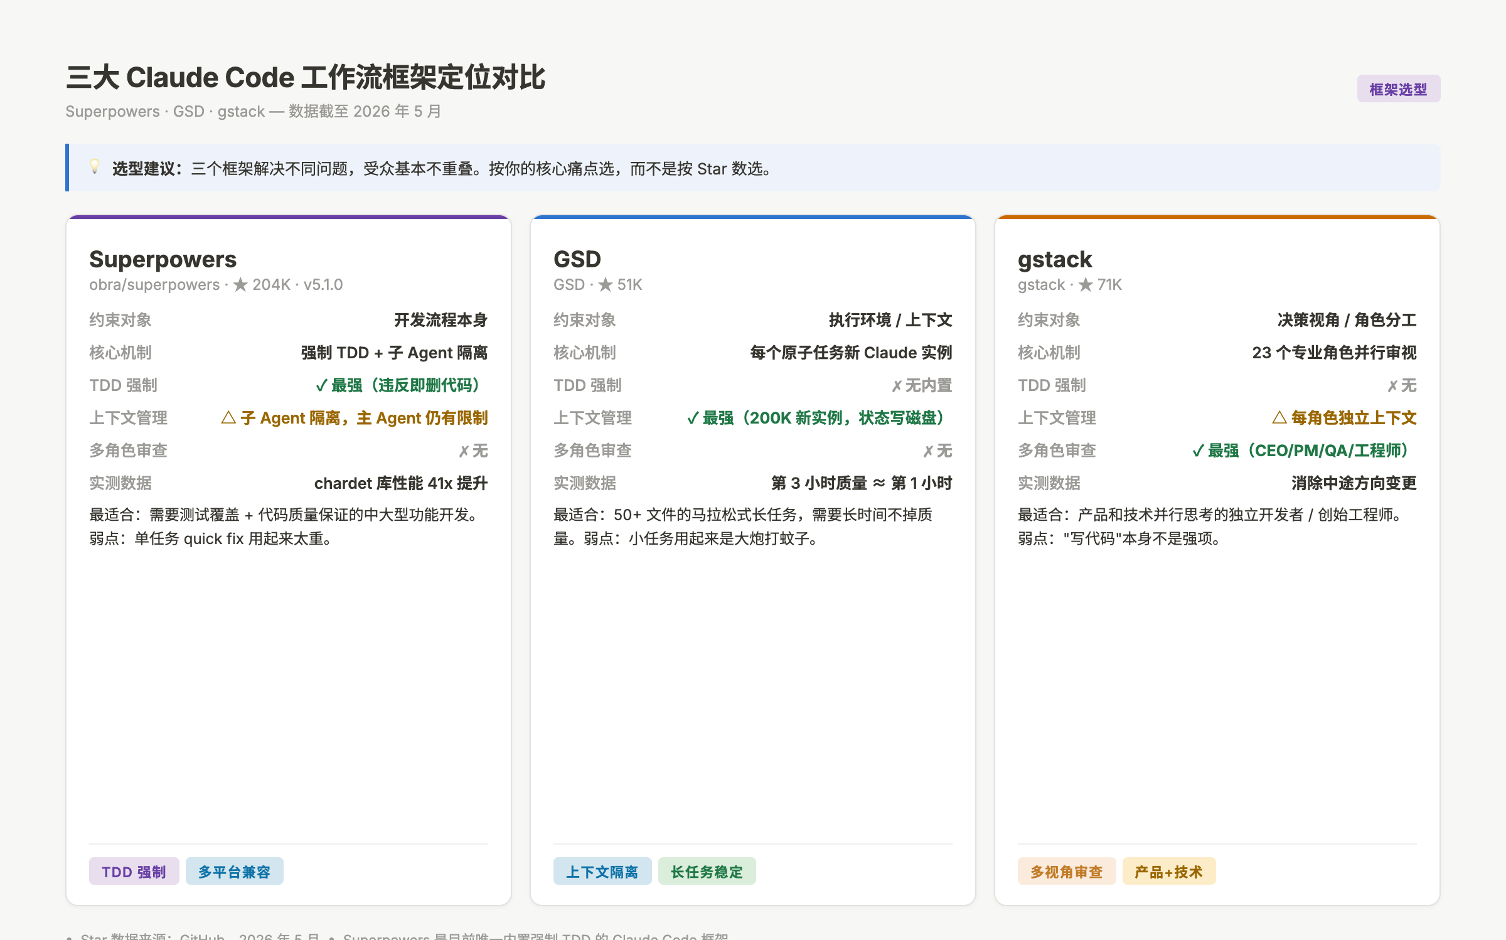Click the gstack card title
1506x940 pixels.
[x=1055, y=259]
